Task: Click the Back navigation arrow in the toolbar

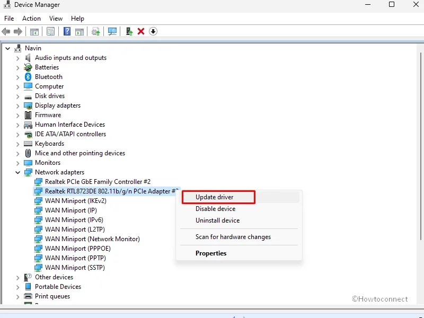Action: click(x=6, y=31)
